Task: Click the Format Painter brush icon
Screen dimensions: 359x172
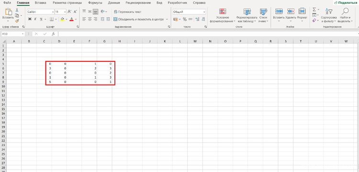Action: (x=17, y=21)
